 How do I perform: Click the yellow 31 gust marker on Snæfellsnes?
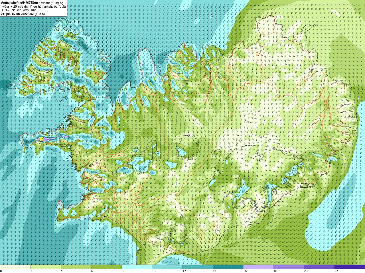point(42,138)
